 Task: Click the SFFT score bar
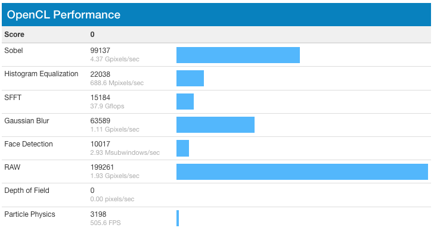[185, 101]
